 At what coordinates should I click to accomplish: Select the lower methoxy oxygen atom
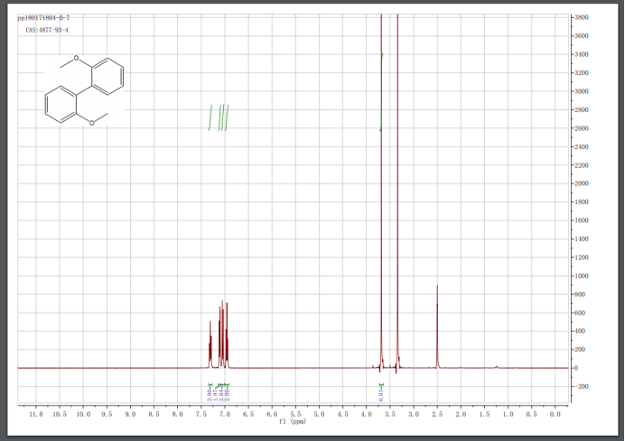pyautogui.click(x=91, y=123)
